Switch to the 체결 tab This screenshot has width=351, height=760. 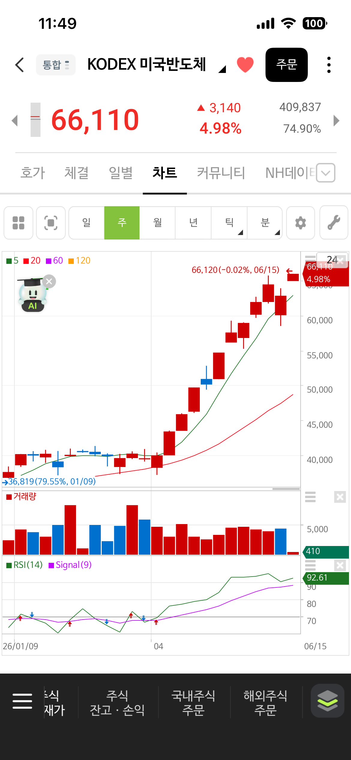point(76,173)
